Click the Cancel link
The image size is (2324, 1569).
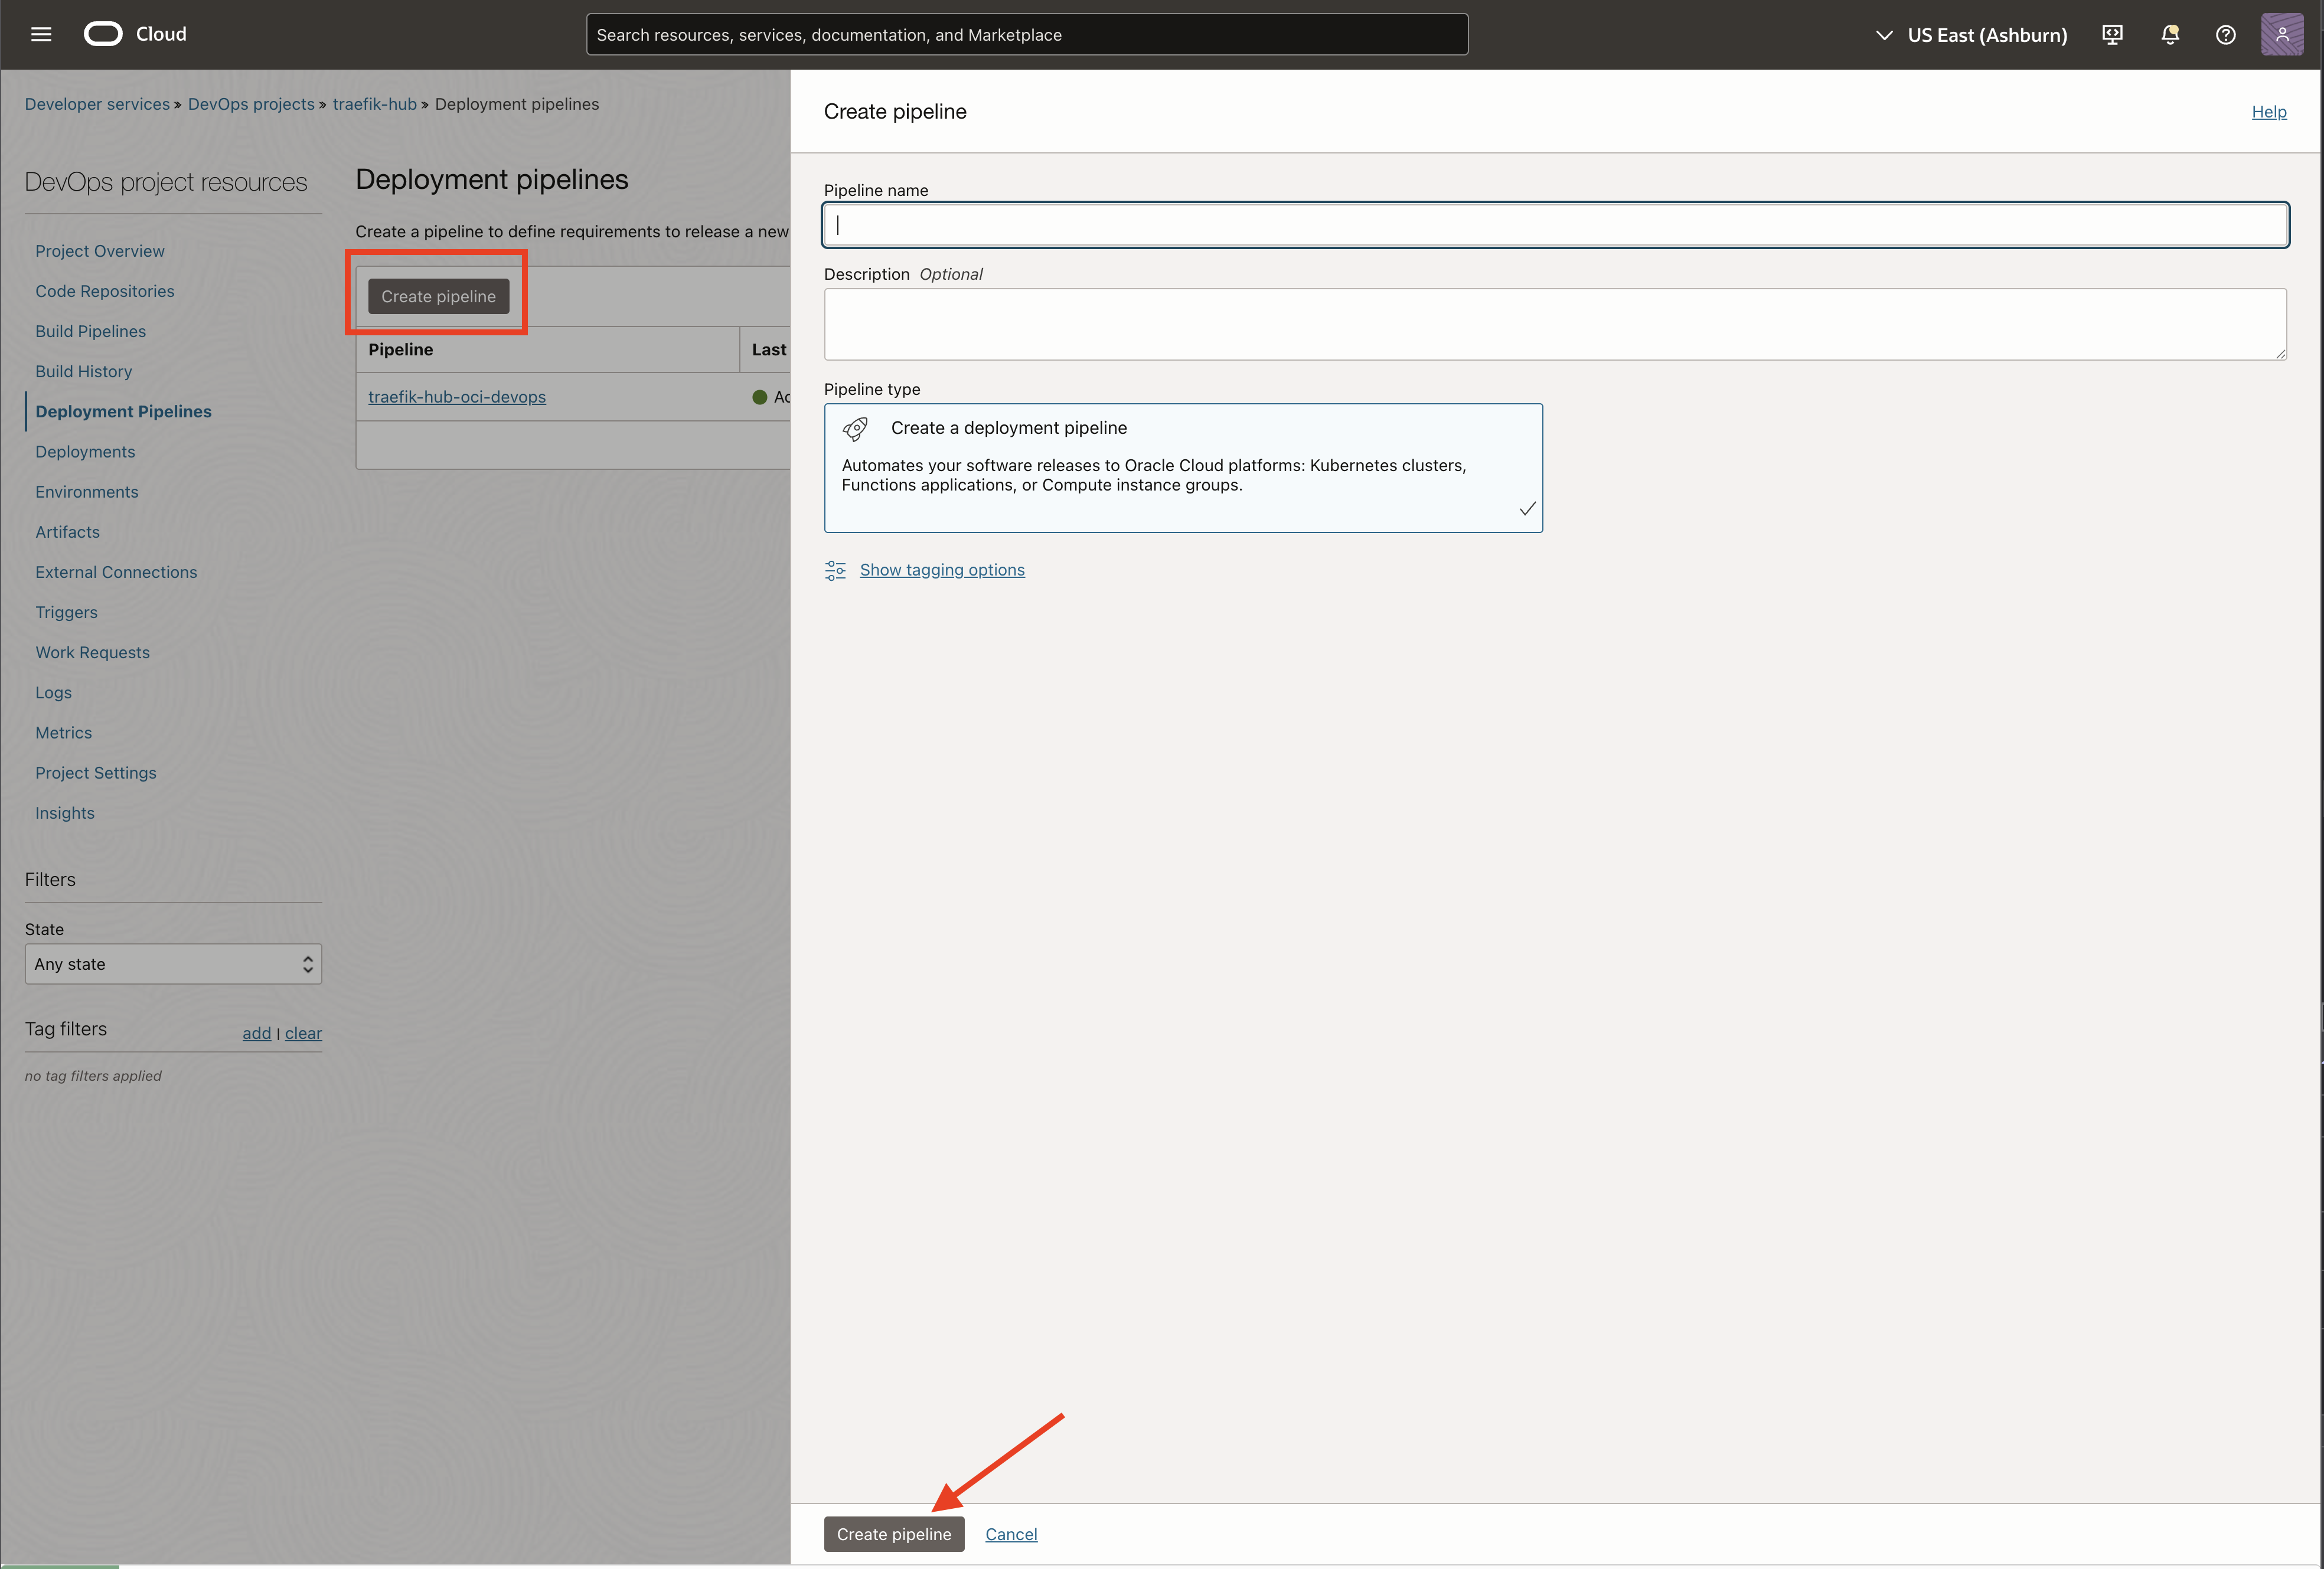click(x=1010, y=1534)
